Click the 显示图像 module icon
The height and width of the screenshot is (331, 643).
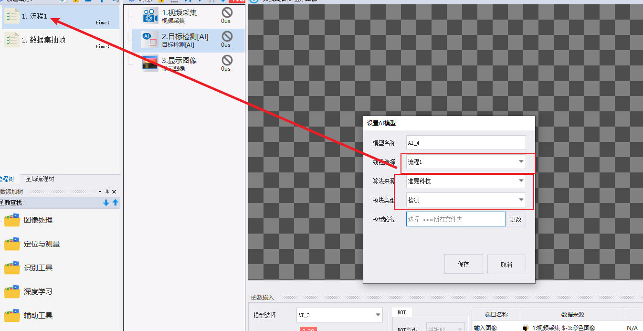(150, 63)
